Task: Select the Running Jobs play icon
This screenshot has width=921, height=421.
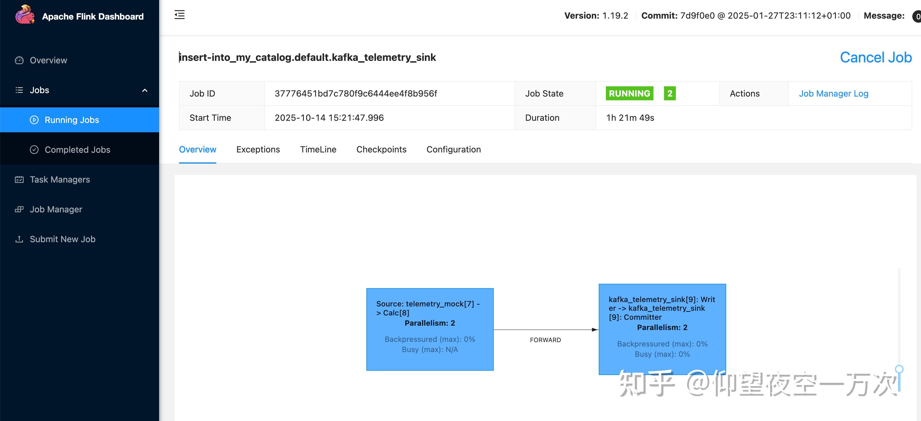Action: (x=34, y=120)
